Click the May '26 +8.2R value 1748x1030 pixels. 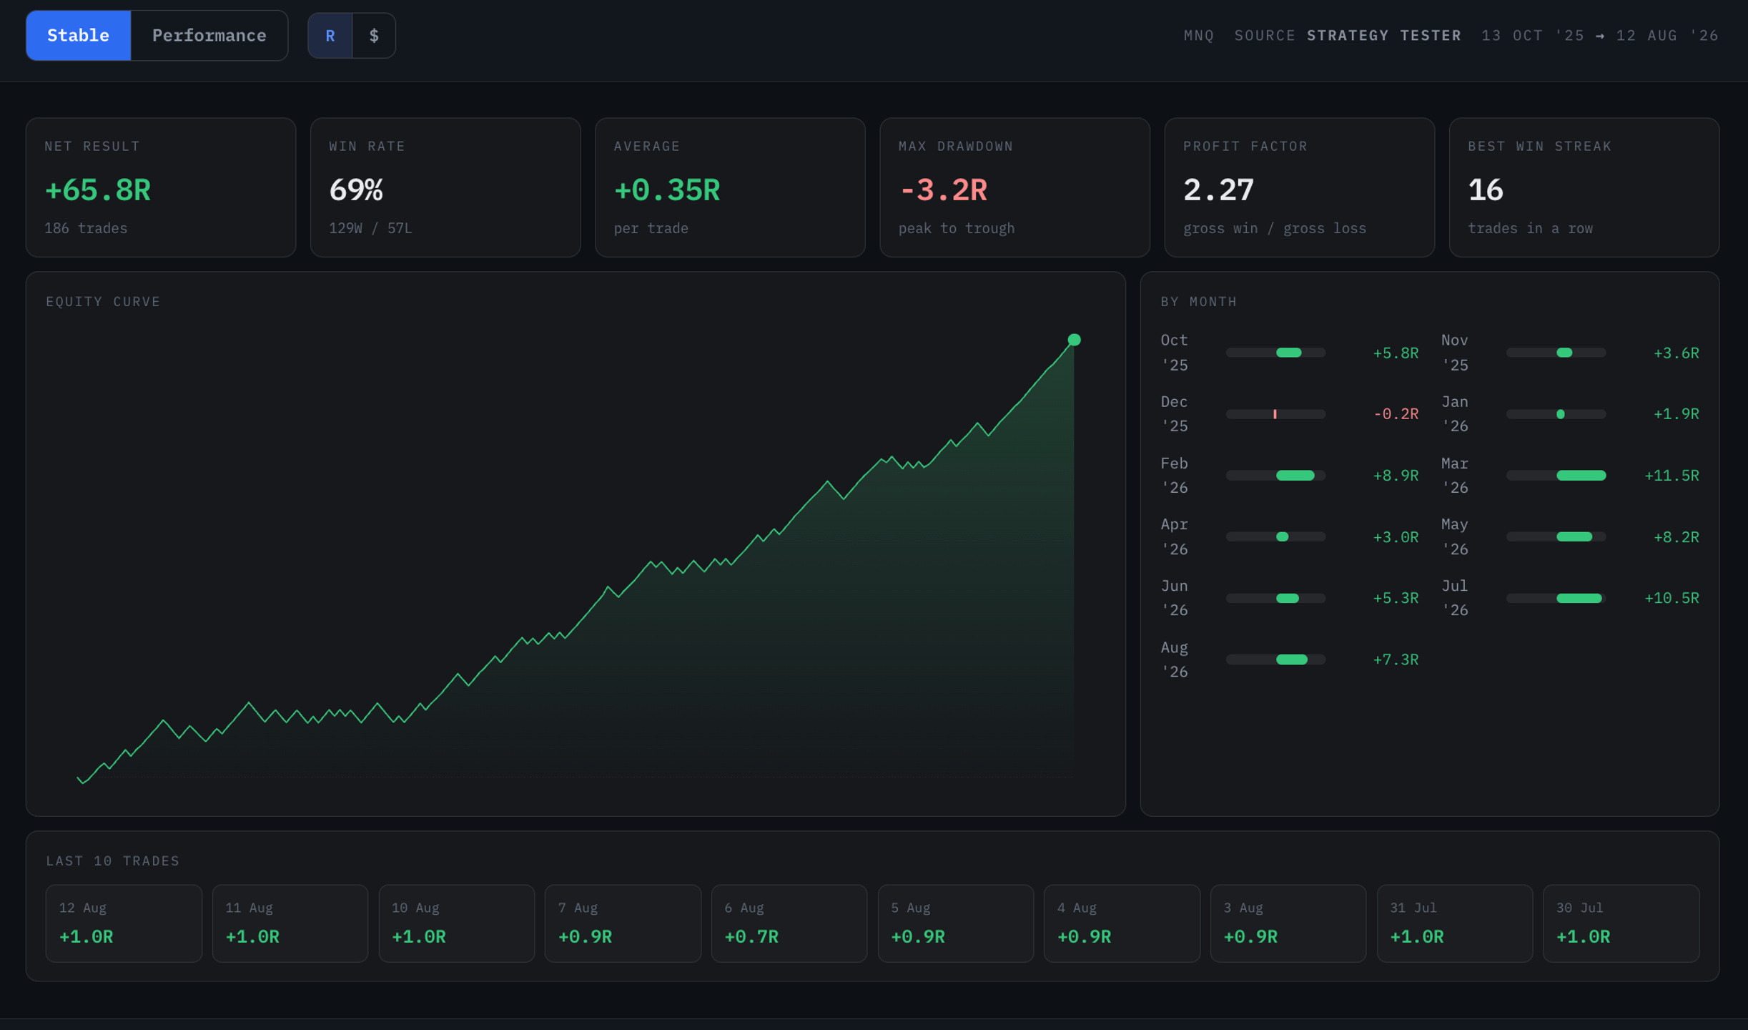coord(1676,537)
